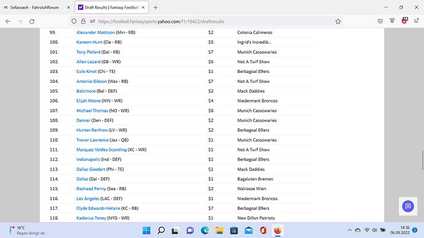Close the Draft Results tab
The image size is (424, 238).
pos(143,7)
